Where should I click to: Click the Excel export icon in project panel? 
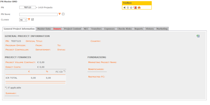198,36
